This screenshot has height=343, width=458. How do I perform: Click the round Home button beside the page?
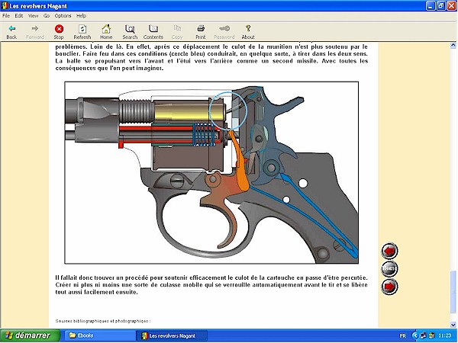coord(389,268)
